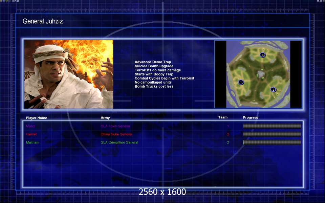This screenshot has height=203, width=325.
Task: Click start position 3 marker on the minimap
Action: pos(263,55)
